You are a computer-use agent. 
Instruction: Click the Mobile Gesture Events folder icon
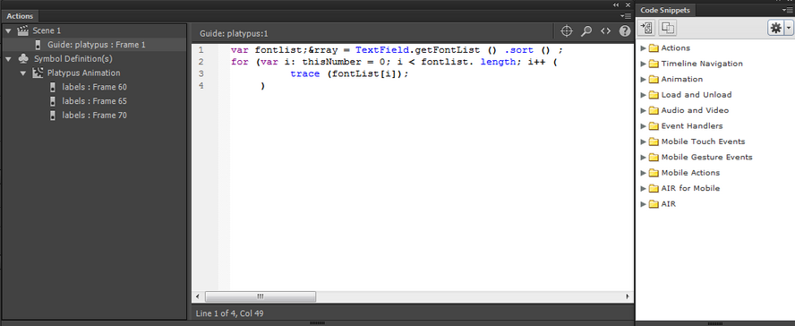click(654, 158)
